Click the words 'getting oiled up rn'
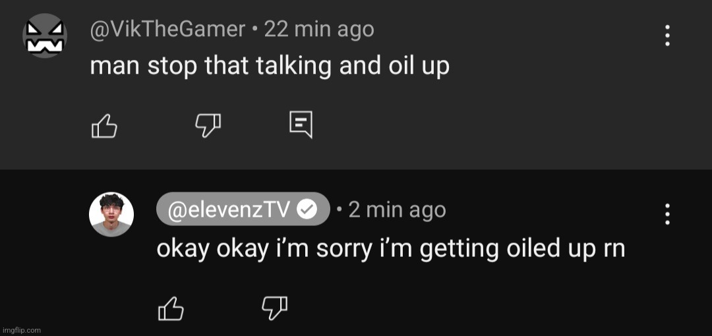The image size is (712, 336). pos(523,250)
